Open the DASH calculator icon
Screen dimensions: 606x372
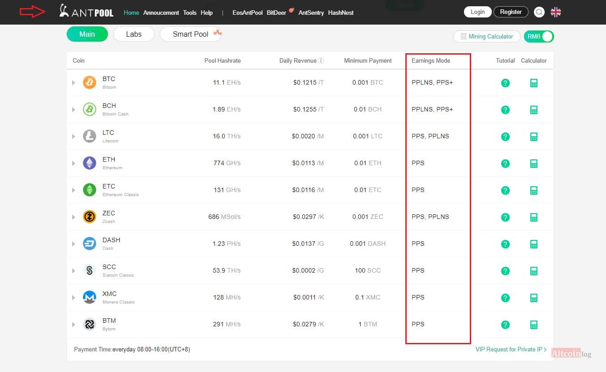pyautogui.click(x=533, y=244)
